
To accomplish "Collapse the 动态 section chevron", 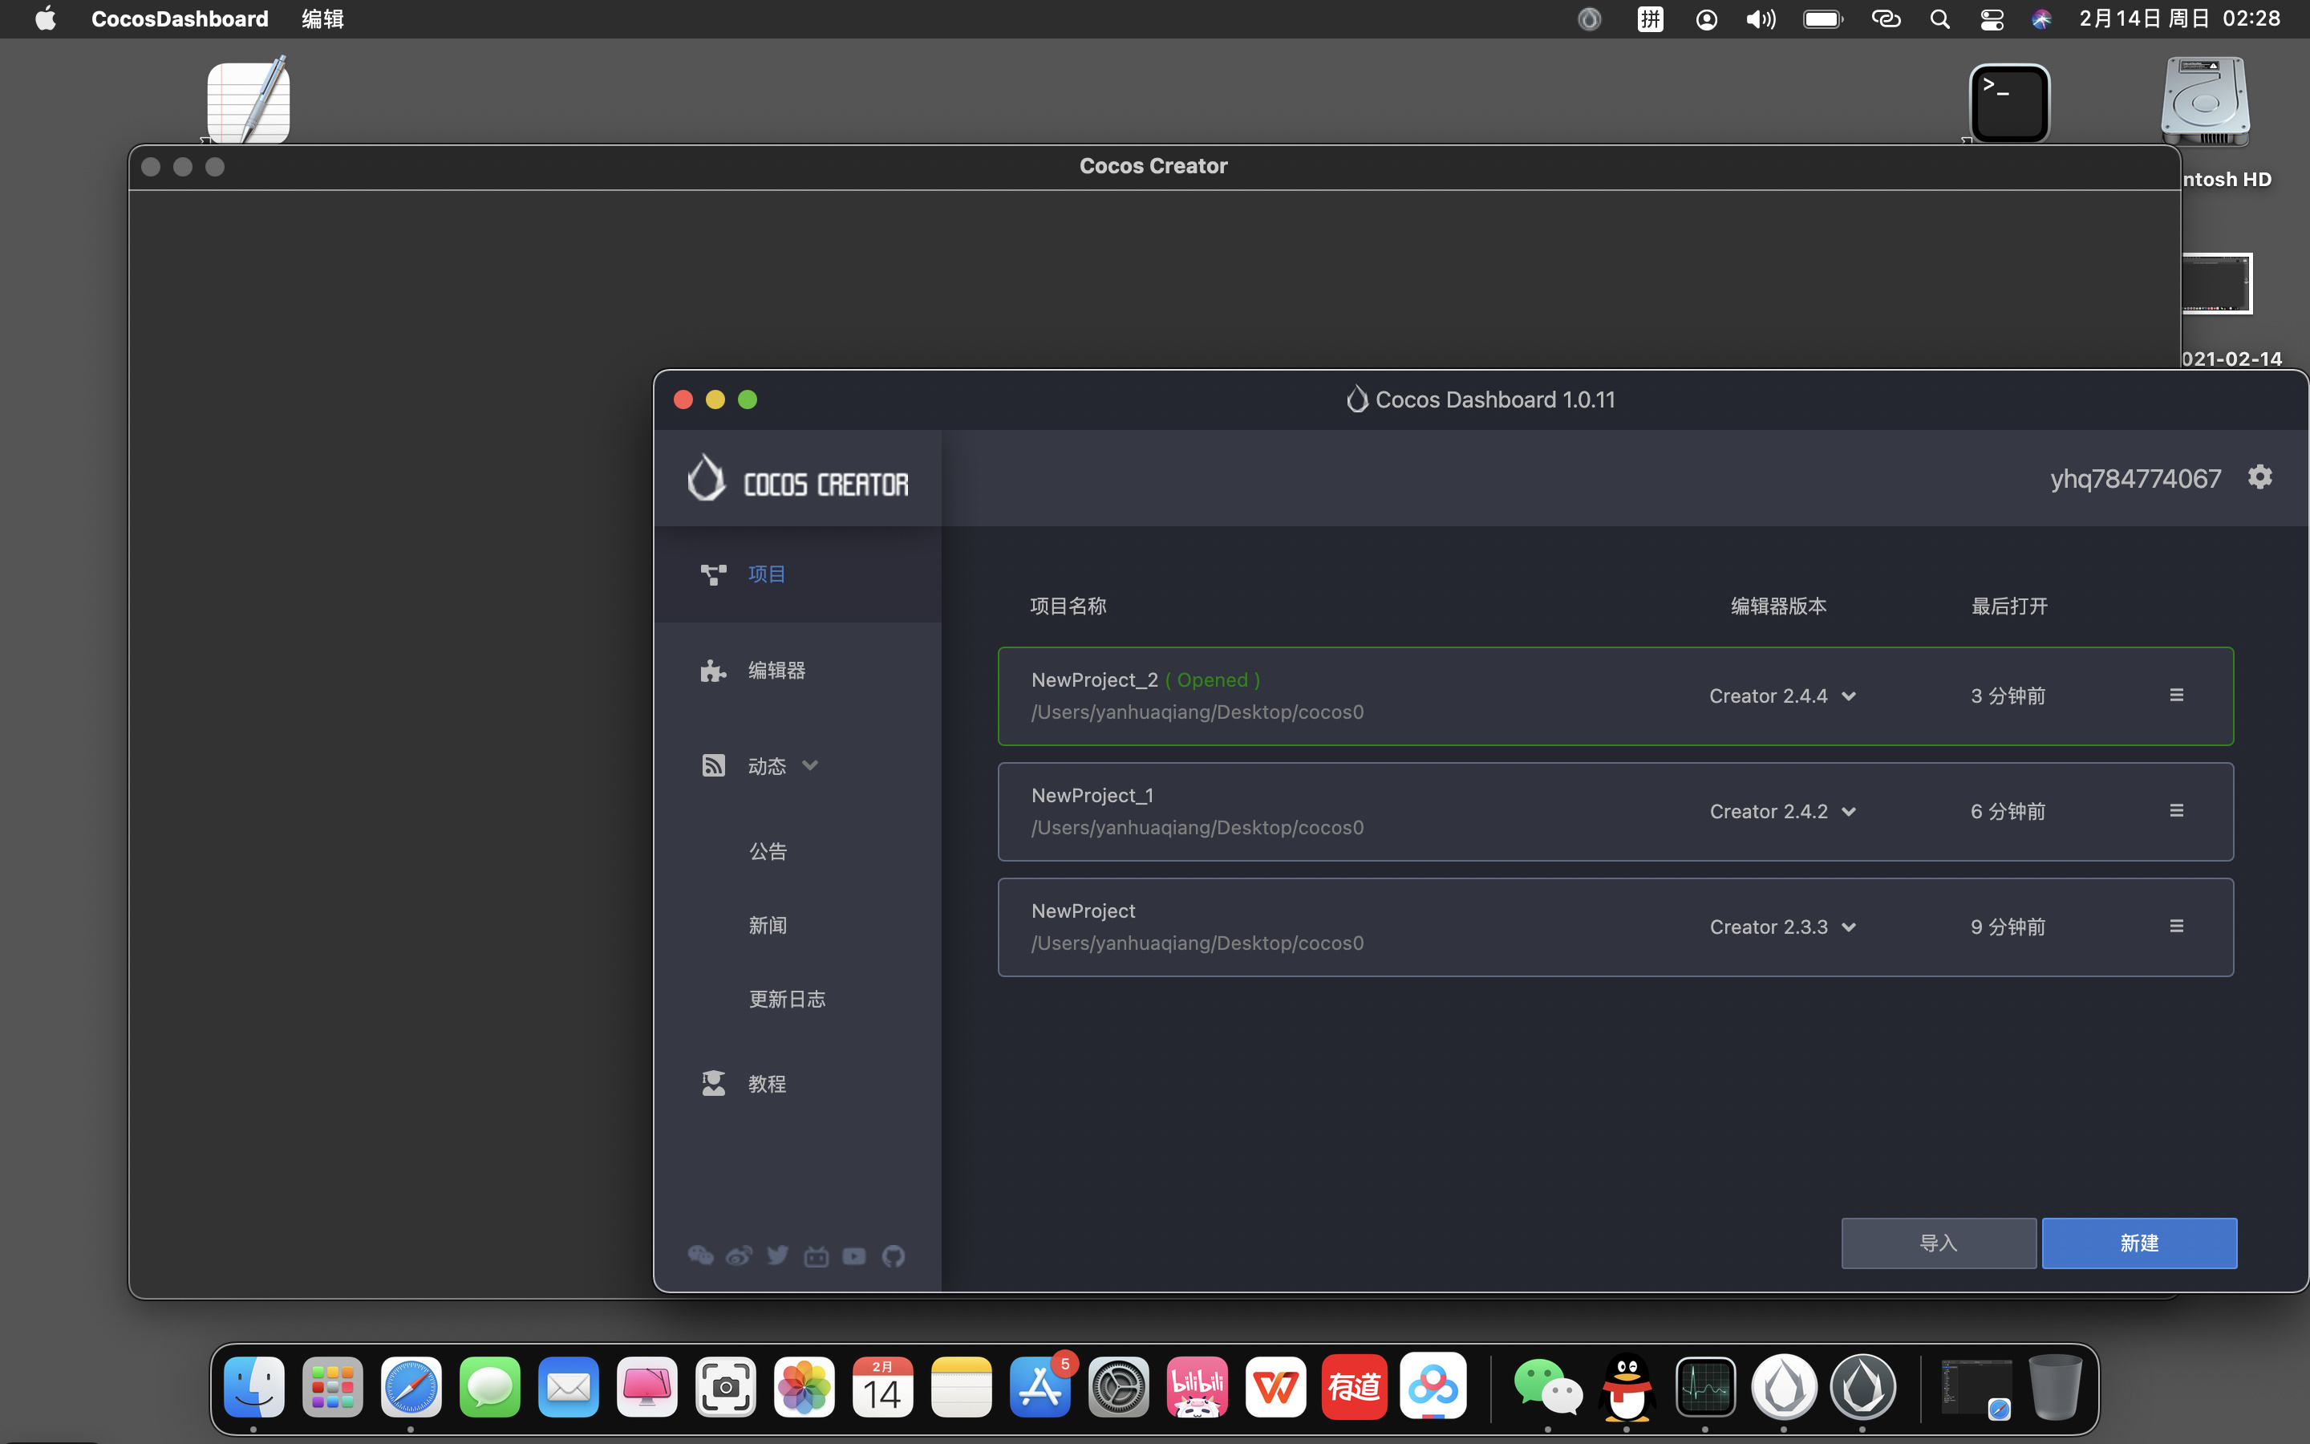I will pos(810,766).
